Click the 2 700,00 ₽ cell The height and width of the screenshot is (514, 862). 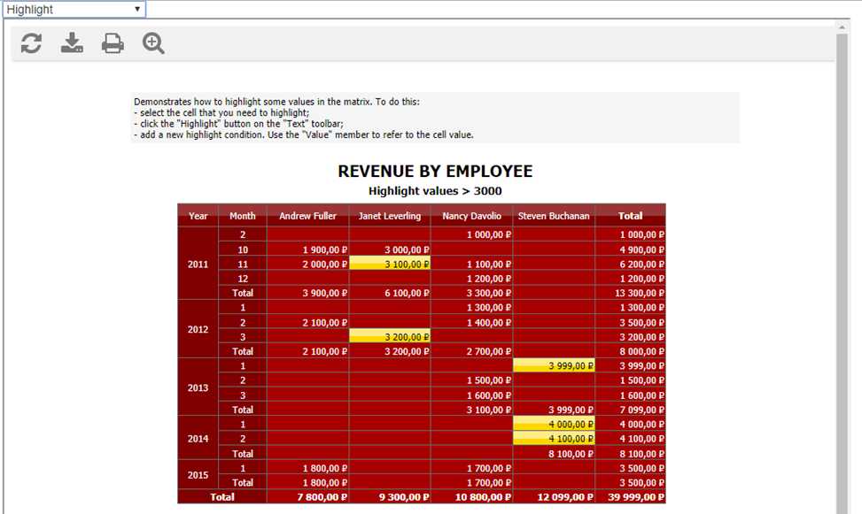click(471, 351)
